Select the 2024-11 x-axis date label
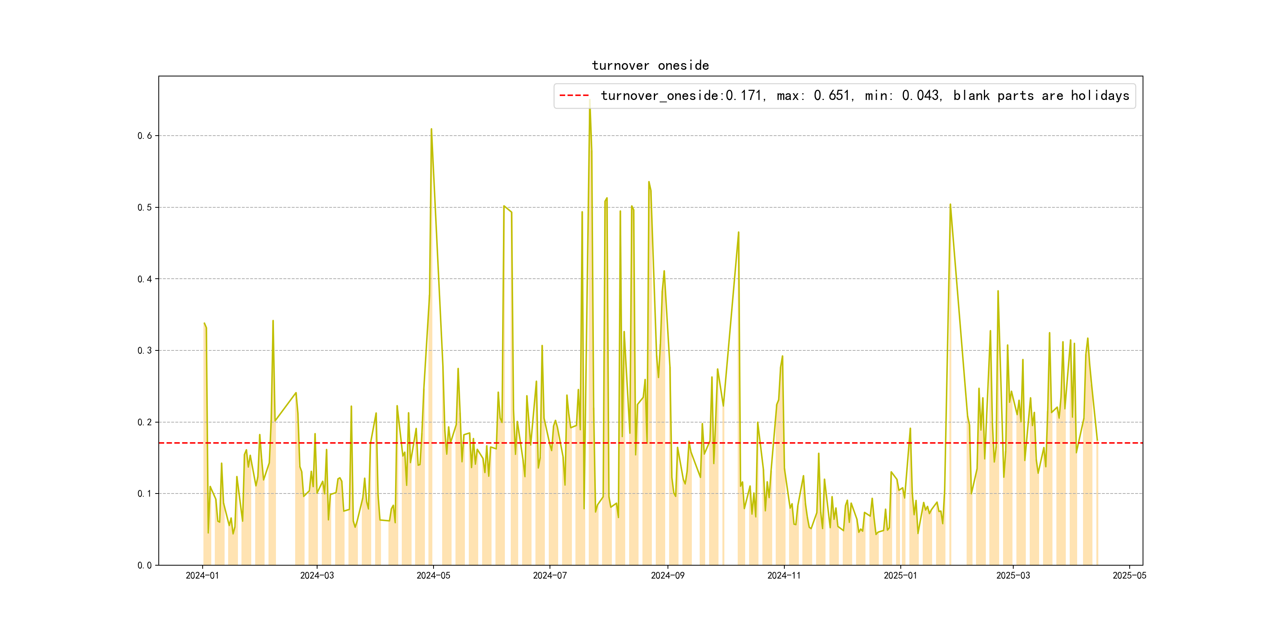The width and height of the screenshot is (1270, 635). pos(784,575)
